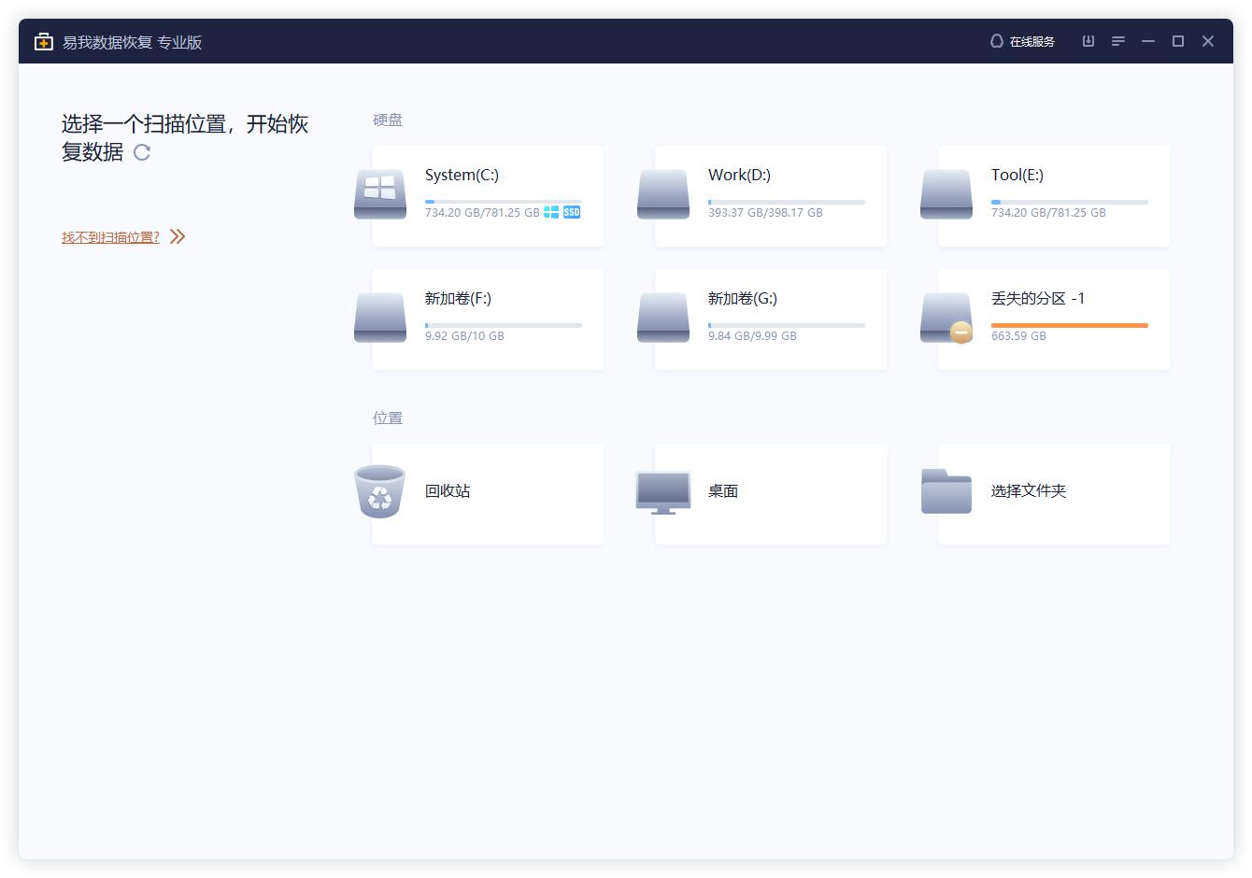Click the folder icon under 选择文件夹
This screenshot has height=878, width=1252.
click(946, 491)
